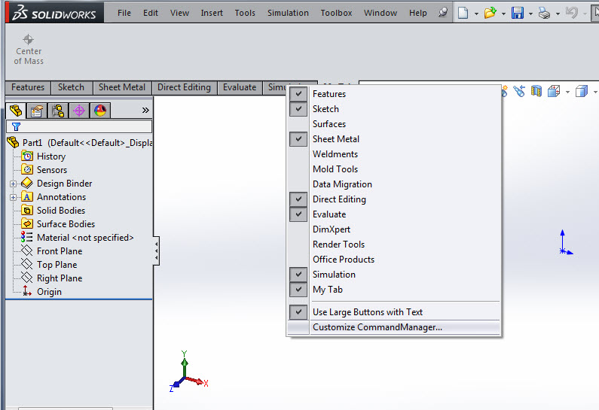
Task: Expand the manager tabs chevron
Action: [x=145, y=111]
